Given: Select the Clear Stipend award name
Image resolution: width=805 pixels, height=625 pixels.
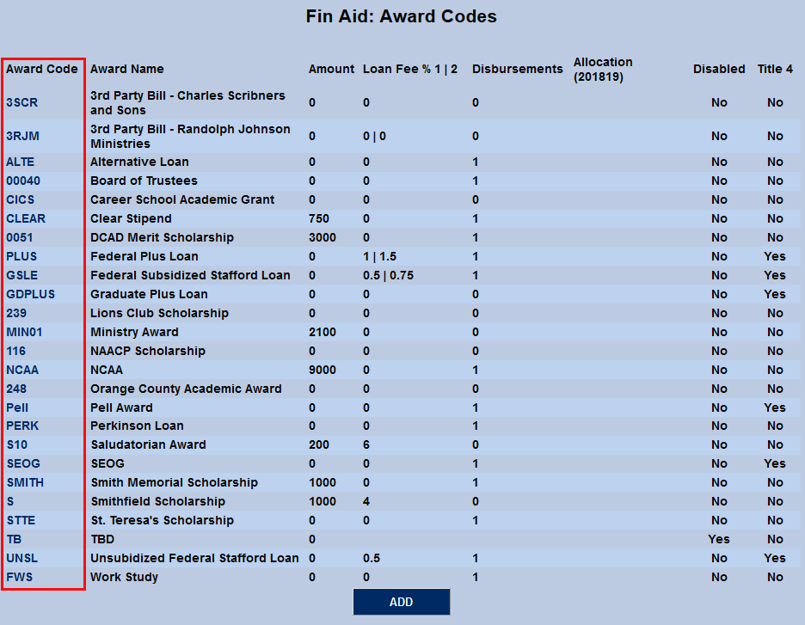Looking at the screenshot, I should click(131, 218).
